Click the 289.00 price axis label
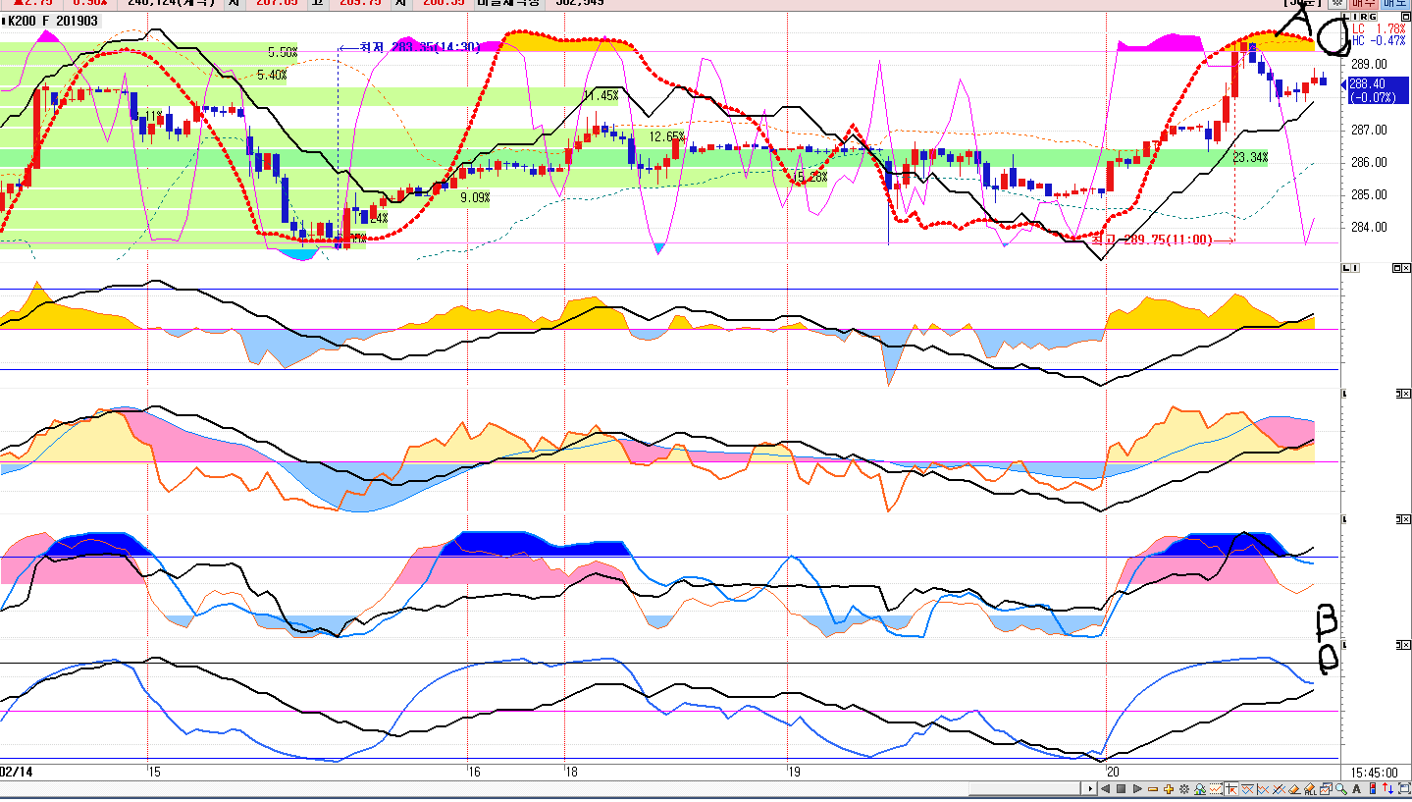This screenshot has width=1412, height=802. pyautogui.click(x=1369, y=65)
